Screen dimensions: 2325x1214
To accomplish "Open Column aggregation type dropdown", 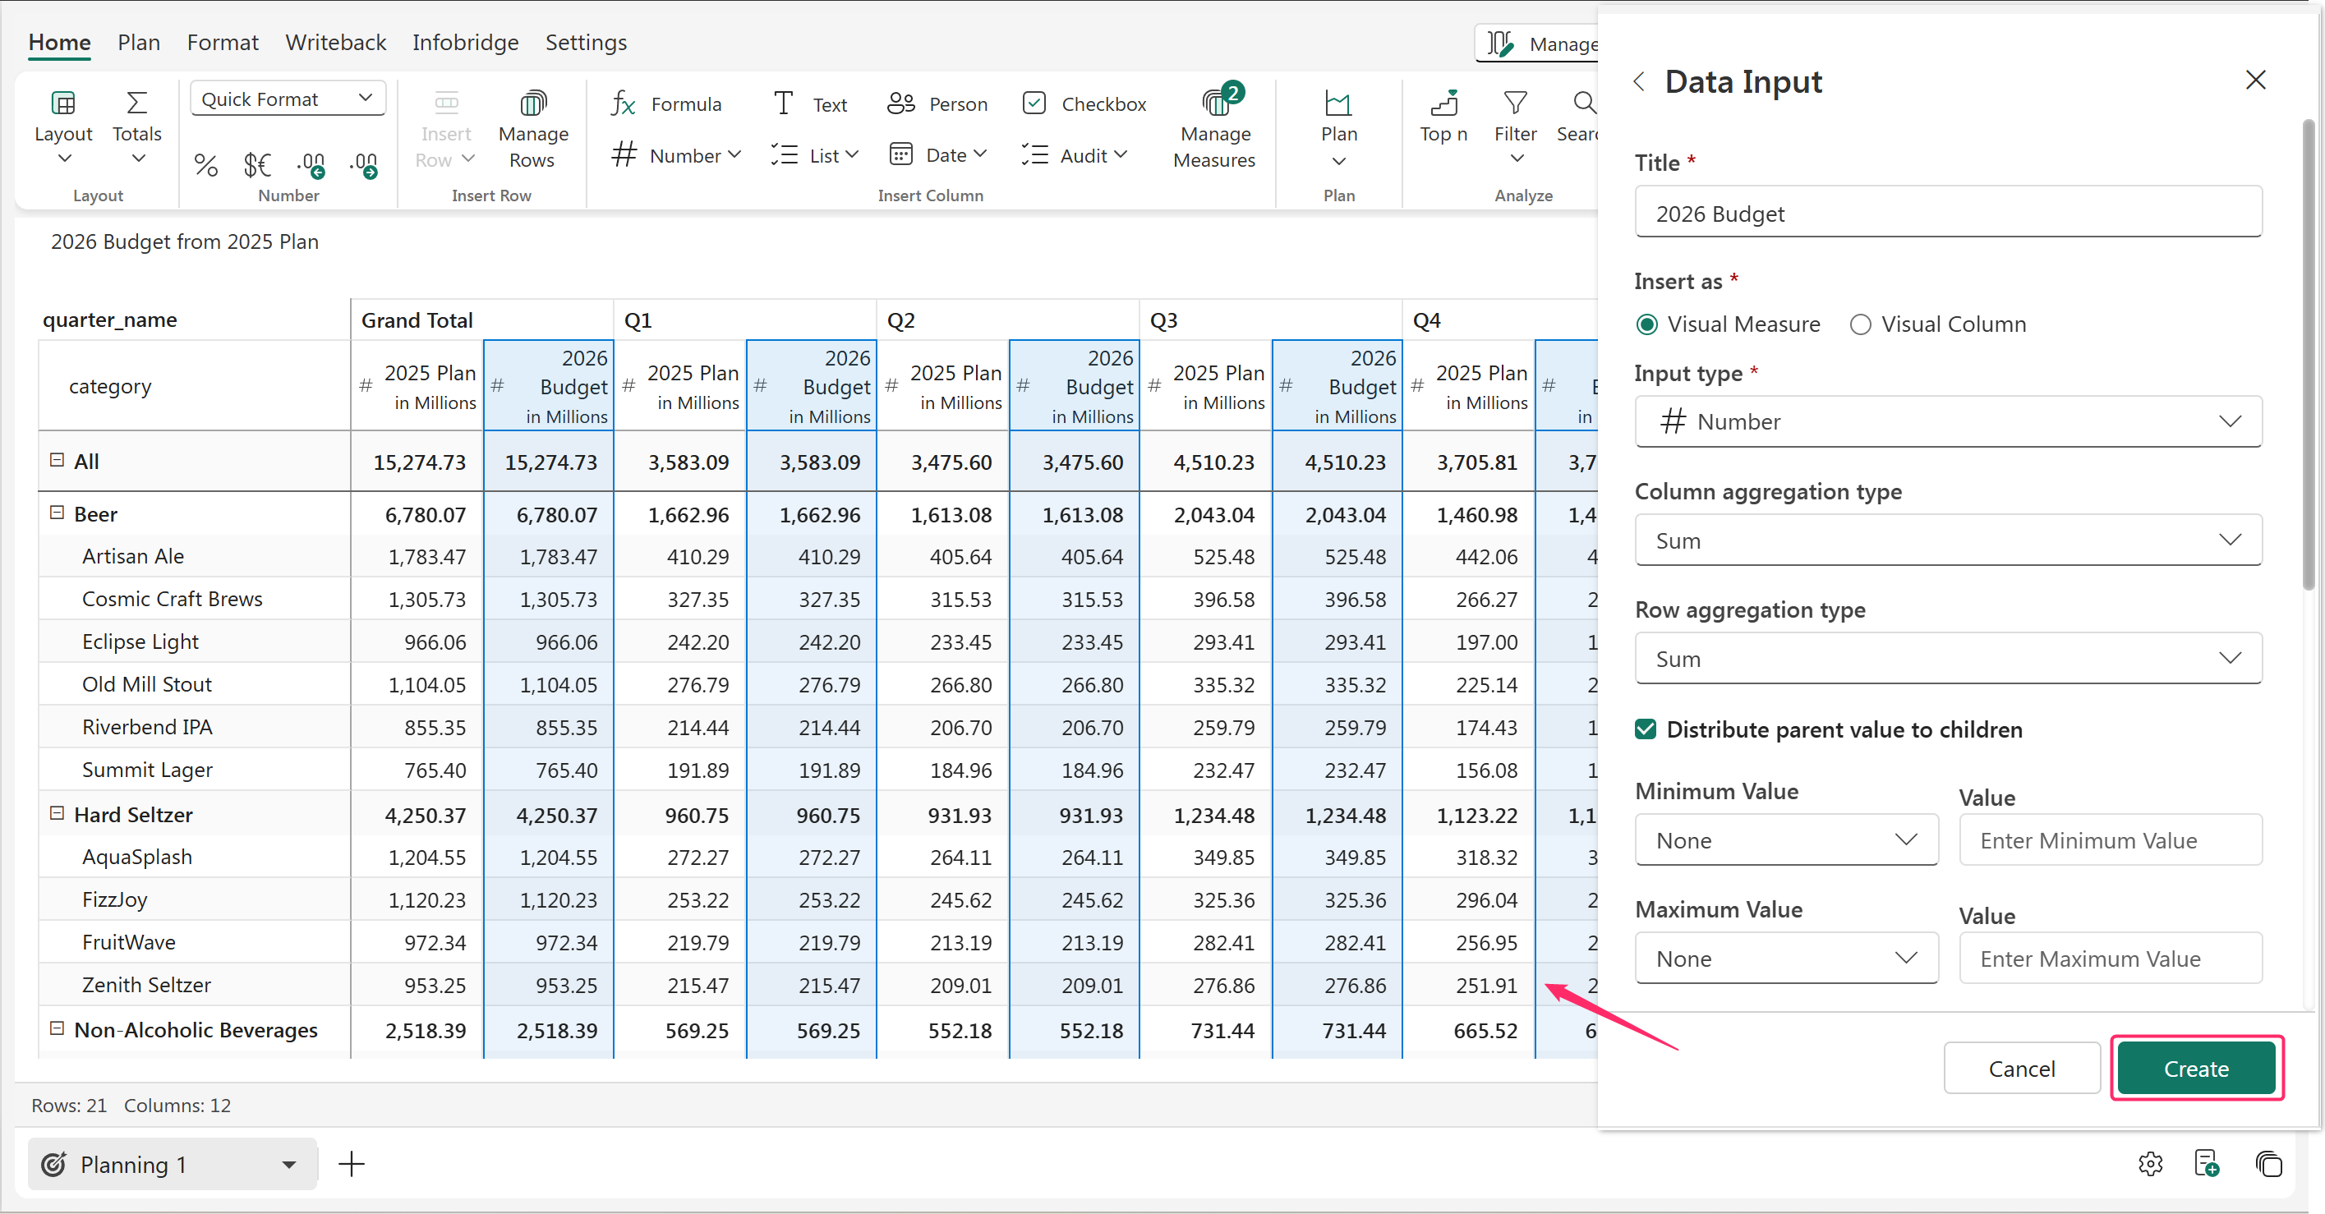I will [x=1948, y=540].
